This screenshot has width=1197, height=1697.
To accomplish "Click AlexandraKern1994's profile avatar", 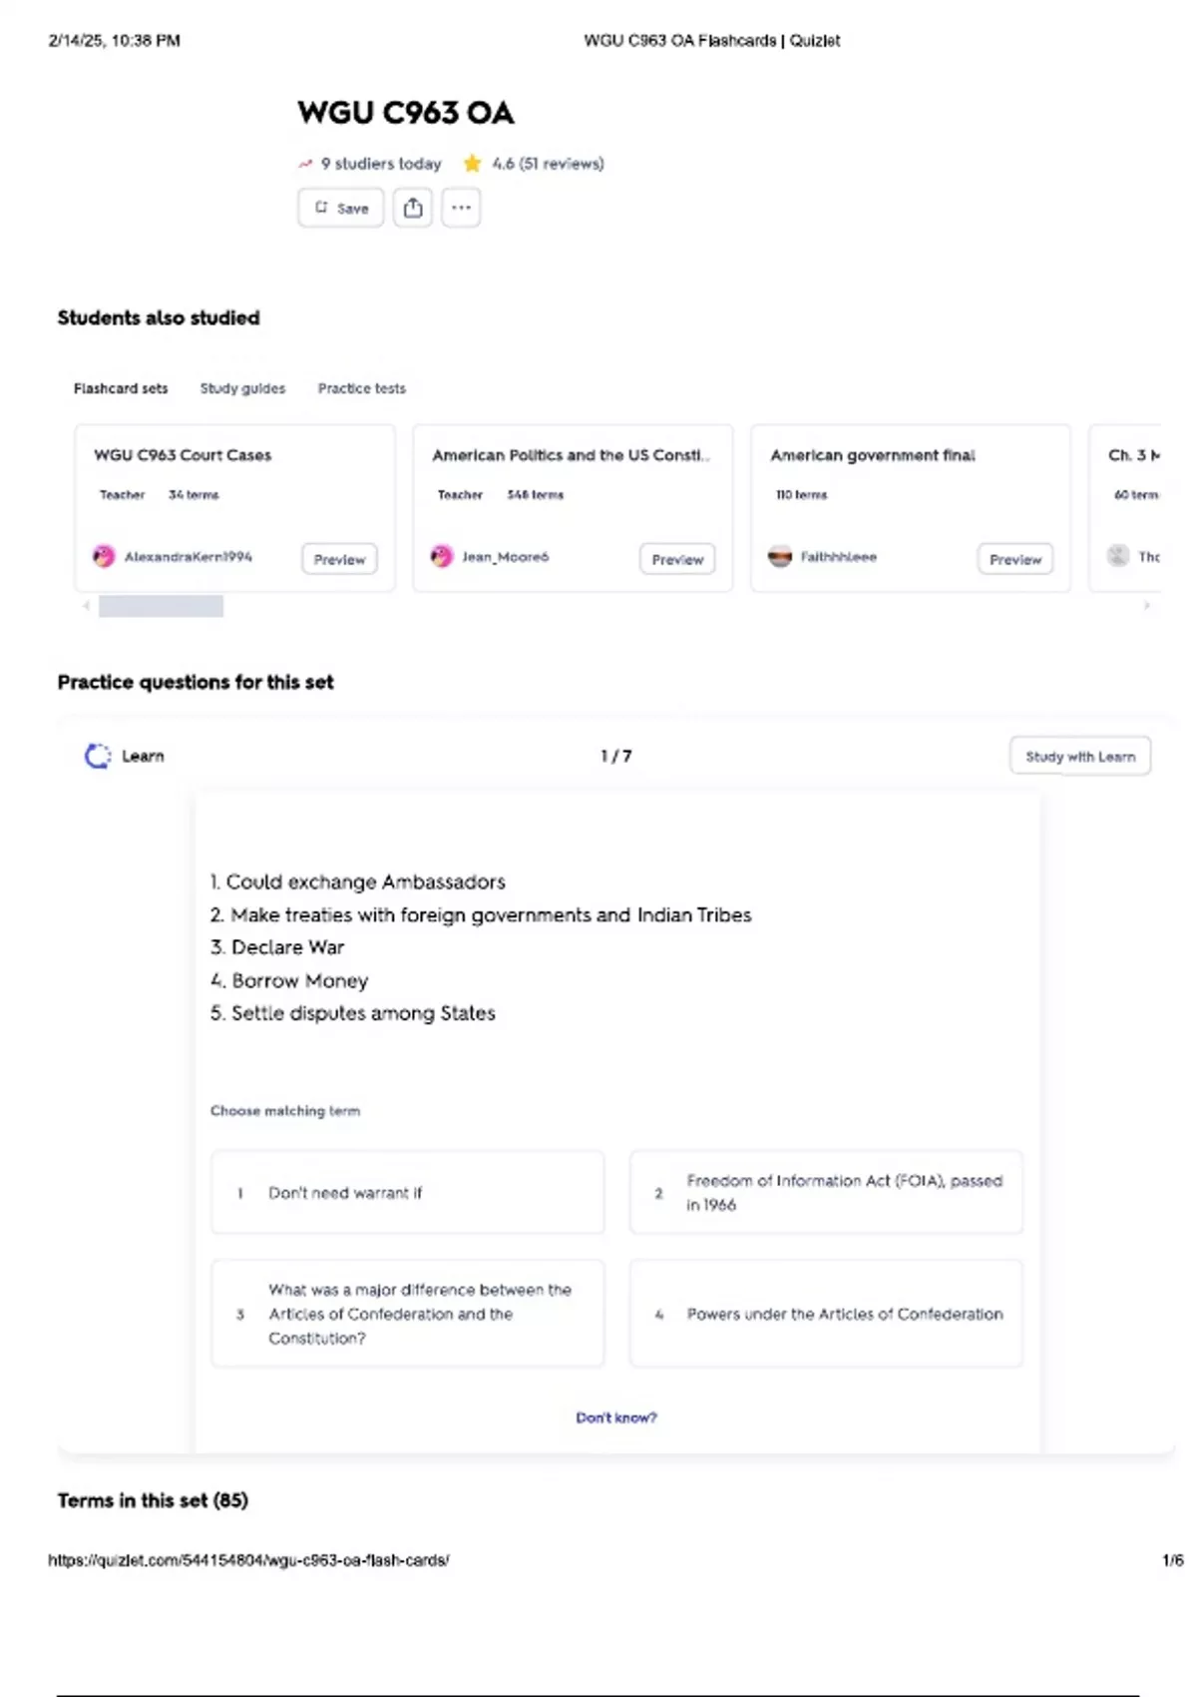I will (104, 557).
